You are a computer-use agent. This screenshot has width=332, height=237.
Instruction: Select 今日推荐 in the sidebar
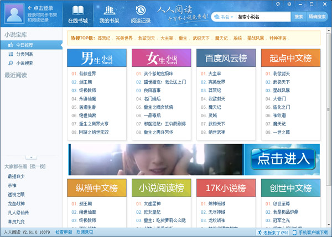tap(24, 45)
